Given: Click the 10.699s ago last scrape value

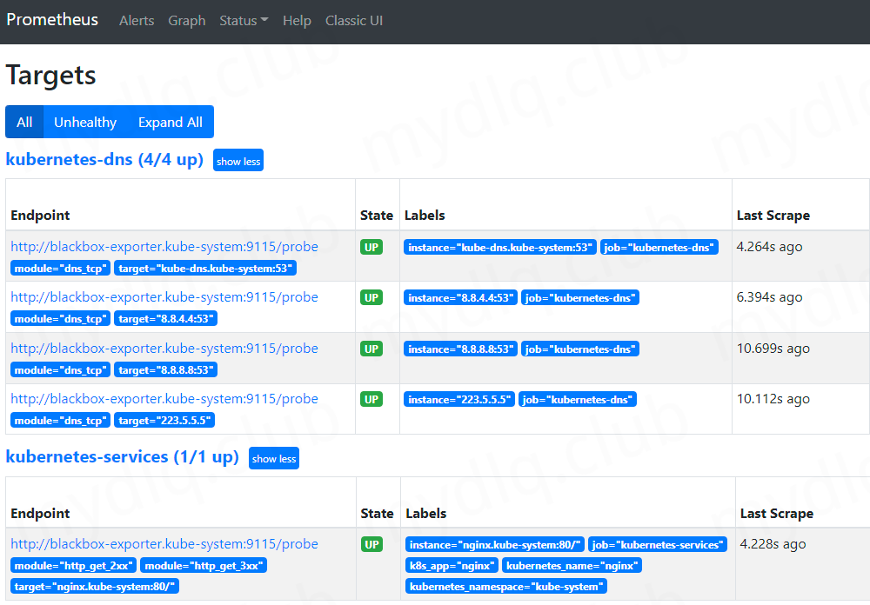Looking at the screenshot, I should click(x=773, y=349).
